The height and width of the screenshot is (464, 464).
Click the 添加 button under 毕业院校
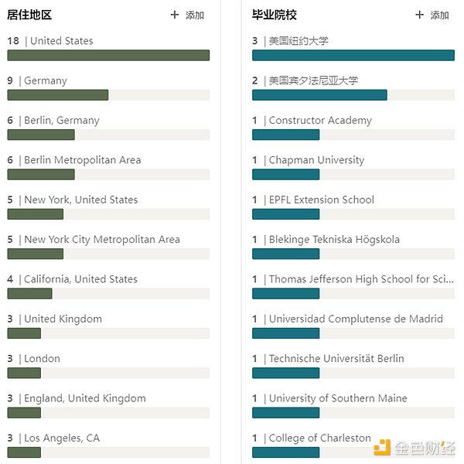click(x=439, y=15)
